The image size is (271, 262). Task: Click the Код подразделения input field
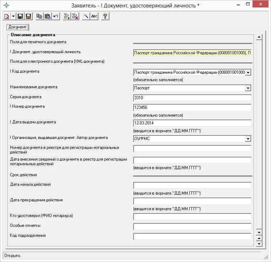(x=192, y=236)
